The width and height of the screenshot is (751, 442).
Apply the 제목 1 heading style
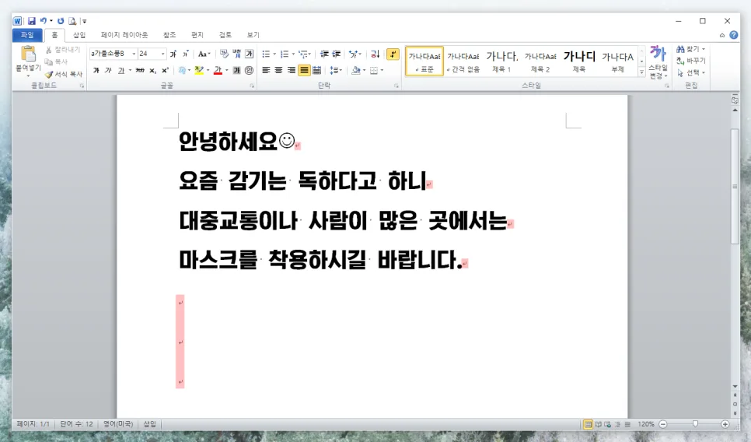coord(502,61)
